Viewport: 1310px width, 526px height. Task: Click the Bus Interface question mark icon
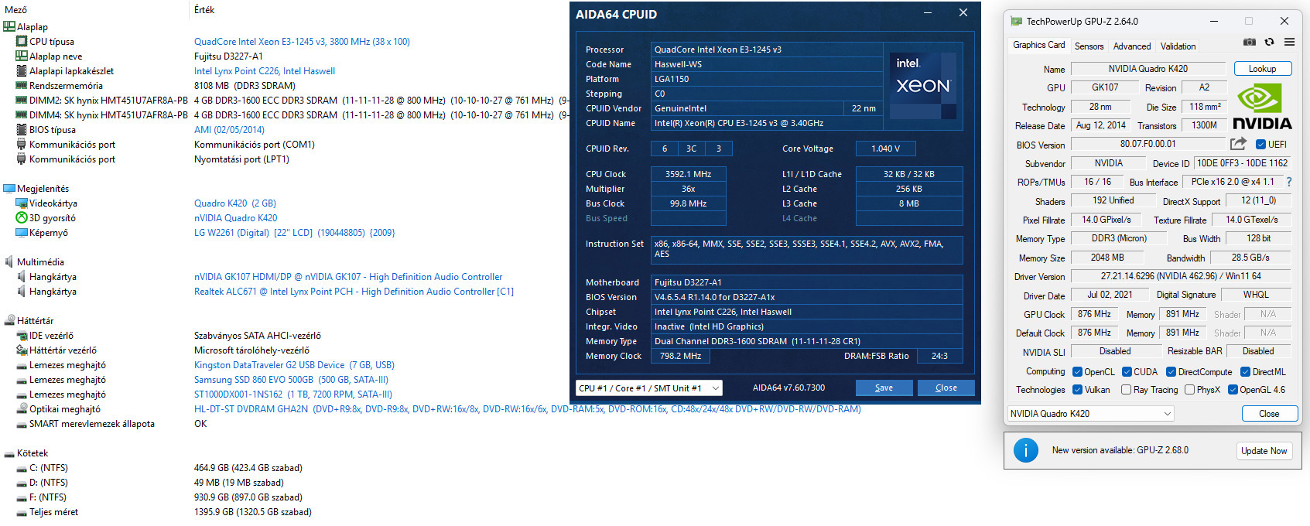tap(1288, 182)
